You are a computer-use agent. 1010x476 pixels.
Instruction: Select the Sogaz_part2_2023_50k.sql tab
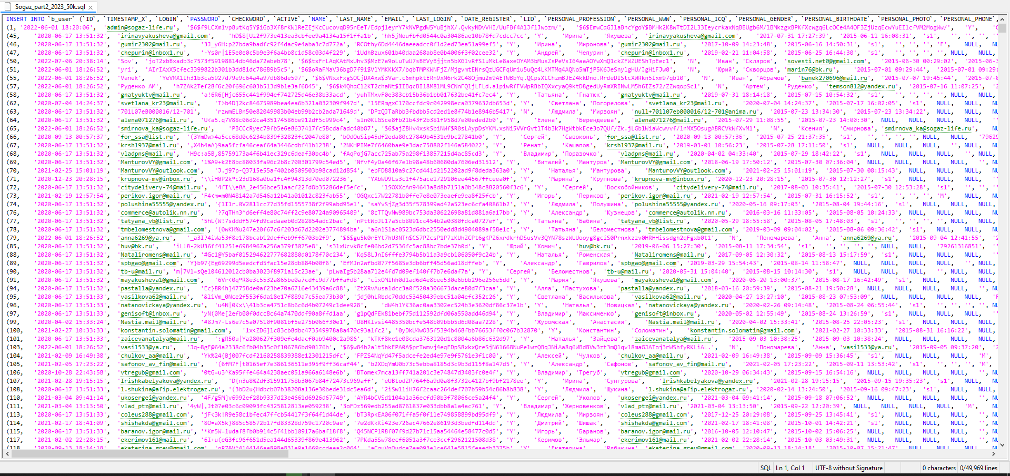pyautogui.click(x=50, y=7)
